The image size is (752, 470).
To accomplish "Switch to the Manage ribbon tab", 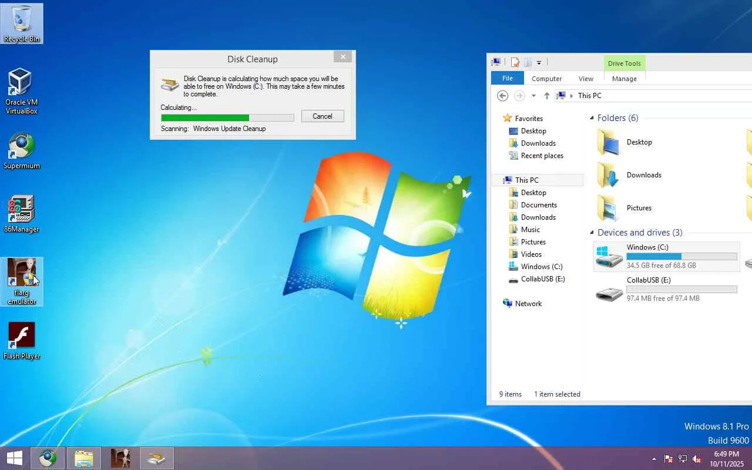I will point(625,79).
